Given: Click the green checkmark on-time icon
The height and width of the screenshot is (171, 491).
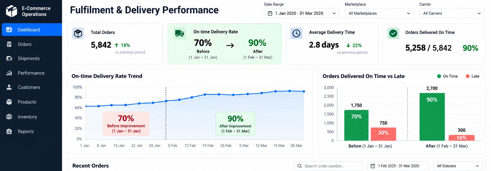Looking at the screenshot, I should pos(393,33).
